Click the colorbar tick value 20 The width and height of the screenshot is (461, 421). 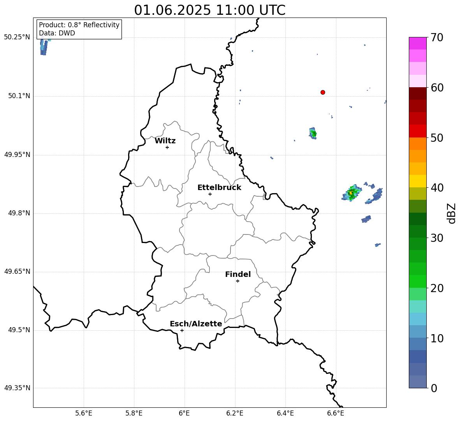[437, 288]
